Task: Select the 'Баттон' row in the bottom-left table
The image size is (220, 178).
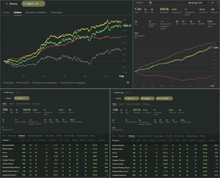Action: pyautogui.click(x=55, y=153)
